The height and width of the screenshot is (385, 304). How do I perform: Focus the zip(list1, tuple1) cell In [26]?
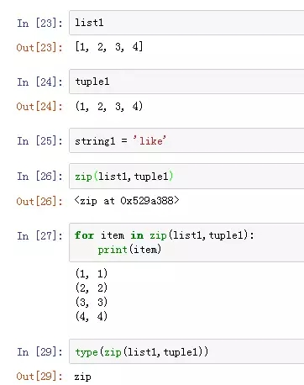186,177
